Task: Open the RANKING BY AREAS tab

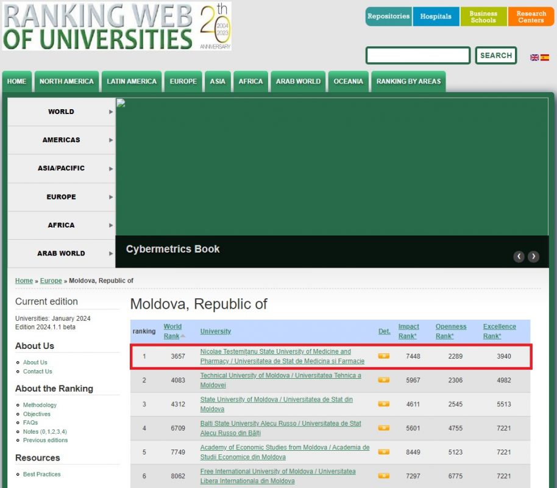Action: point(408,81)
